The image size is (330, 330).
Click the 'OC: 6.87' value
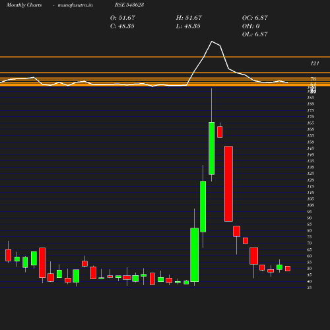click(x=255, y=18)
